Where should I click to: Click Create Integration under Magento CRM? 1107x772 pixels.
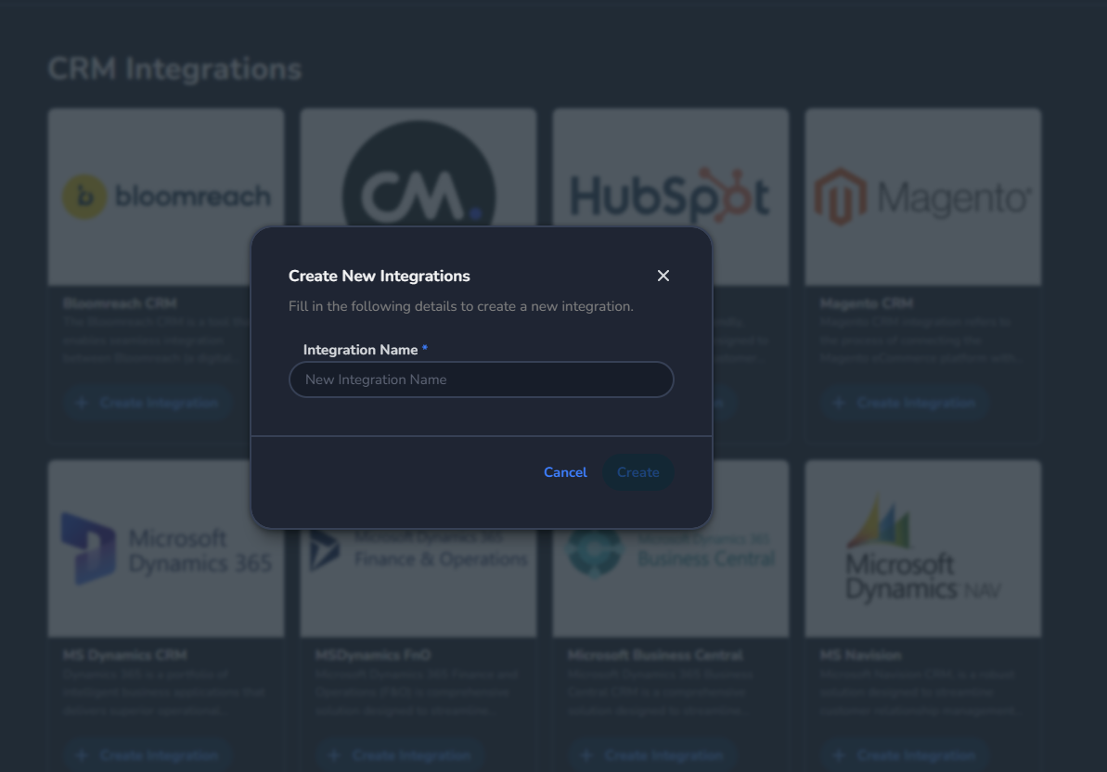(x=905, y=403)
